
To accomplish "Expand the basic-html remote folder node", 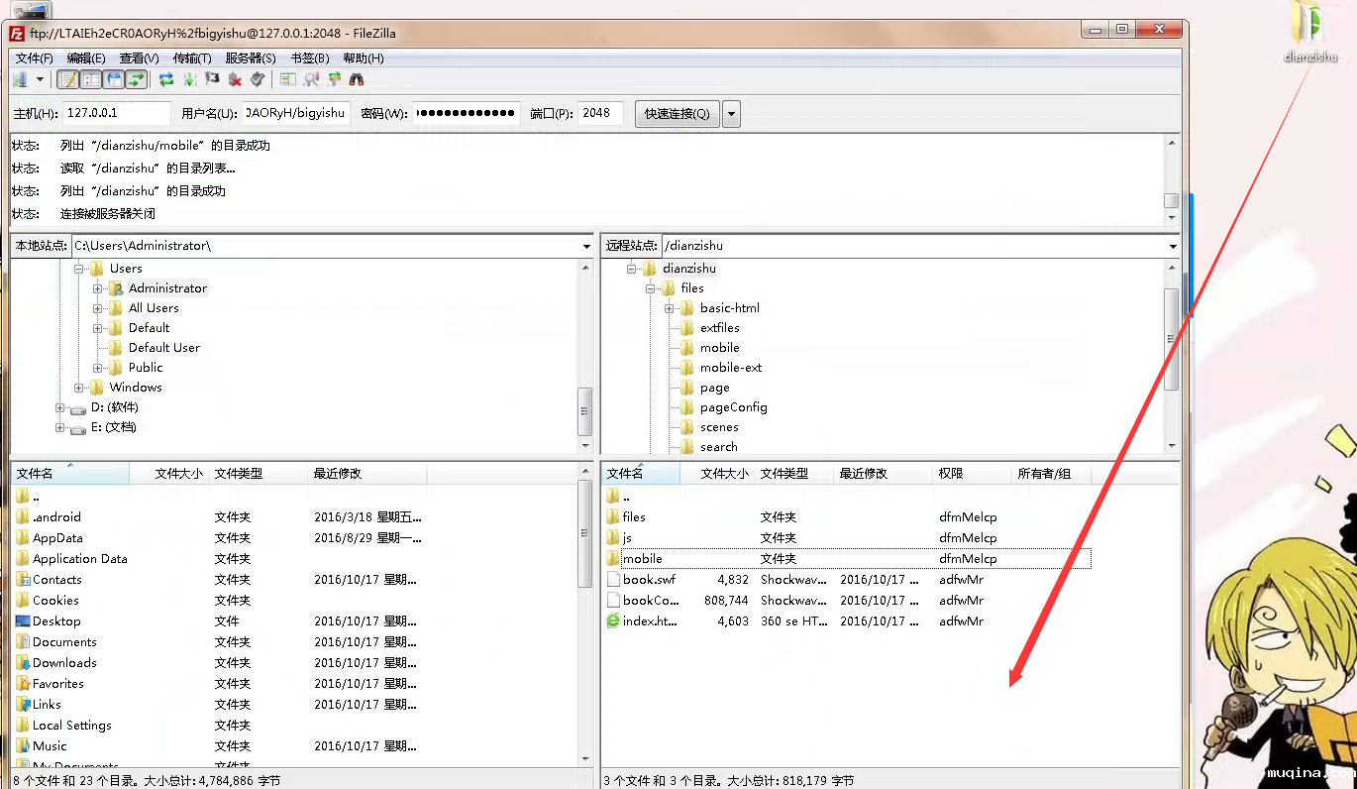I will pyautogui.click(x=670, y=308).
